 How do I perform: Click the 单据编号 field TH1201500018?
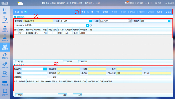coord(38,21)
